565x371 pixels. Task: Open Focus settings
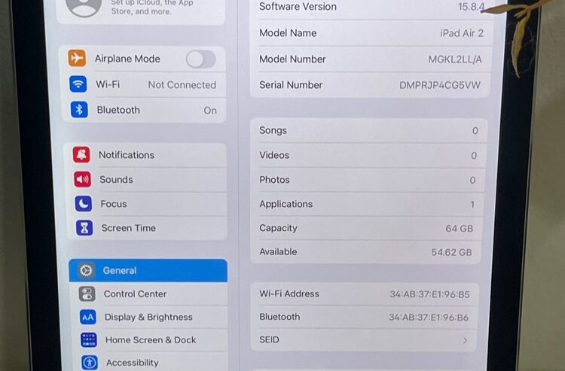[148, 204]
